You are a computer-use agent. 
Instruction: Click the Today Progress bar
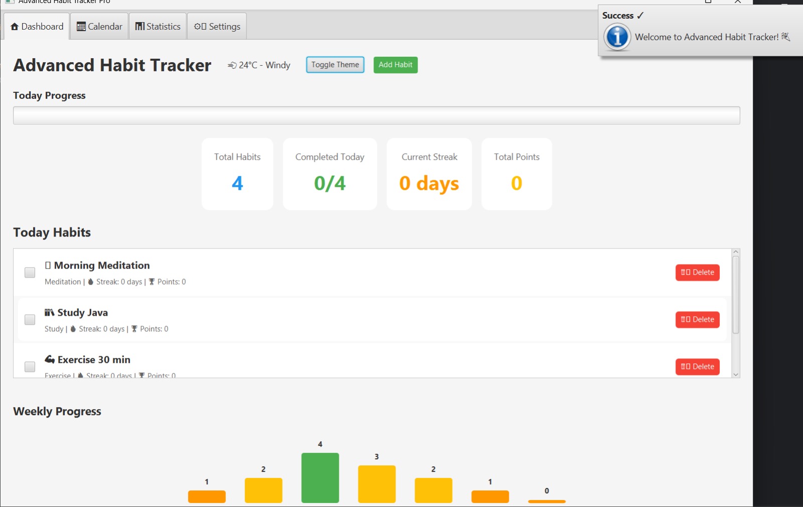[376, 115]
